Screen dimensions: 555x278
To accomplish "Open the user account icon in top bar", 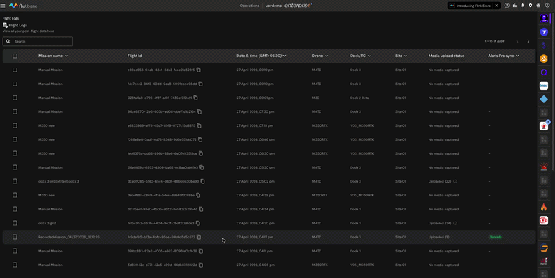I will 547,6.
